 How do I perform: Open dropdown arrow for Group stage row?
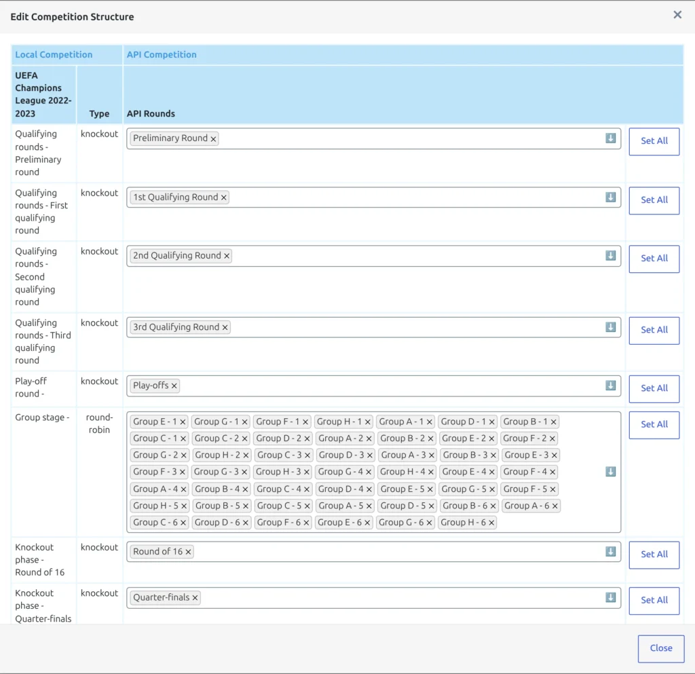(x=610, y=472)
